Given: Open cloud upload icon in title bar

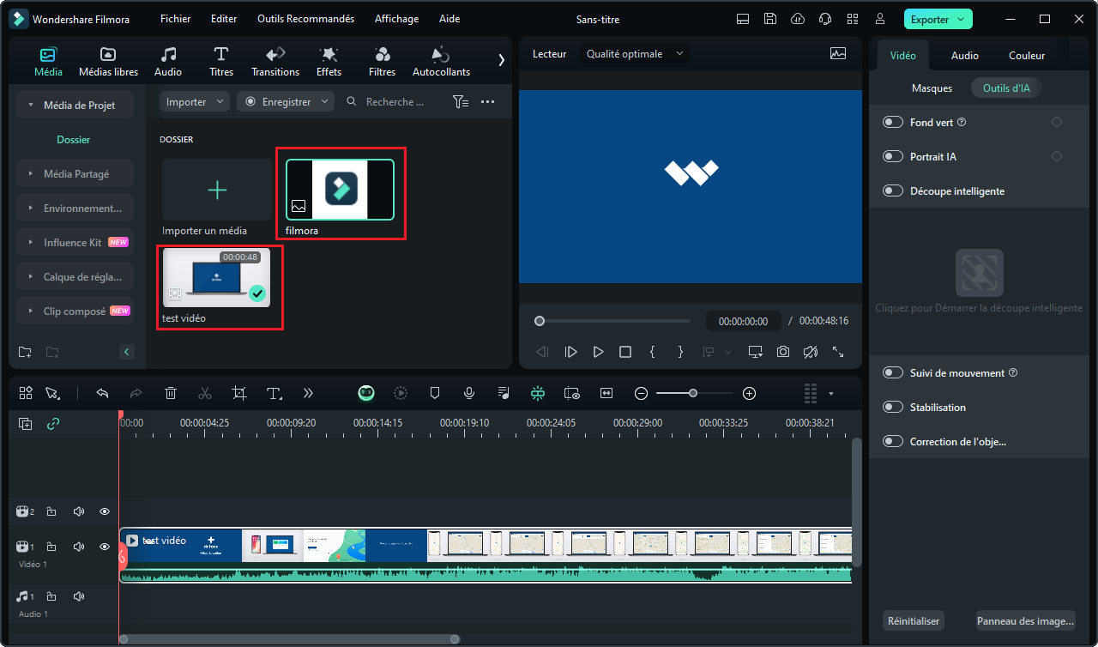Looking at the screenshot, I should [798, 19].
